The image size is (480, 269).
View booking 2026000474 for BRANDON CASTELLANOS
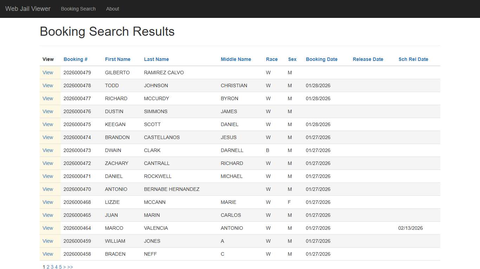coord(48,137)
